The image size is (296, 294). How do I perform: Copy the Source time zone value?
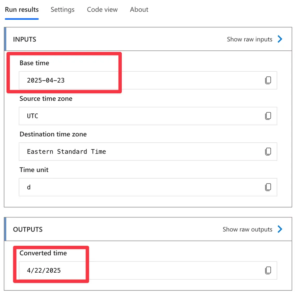click(x=268, y=116)
